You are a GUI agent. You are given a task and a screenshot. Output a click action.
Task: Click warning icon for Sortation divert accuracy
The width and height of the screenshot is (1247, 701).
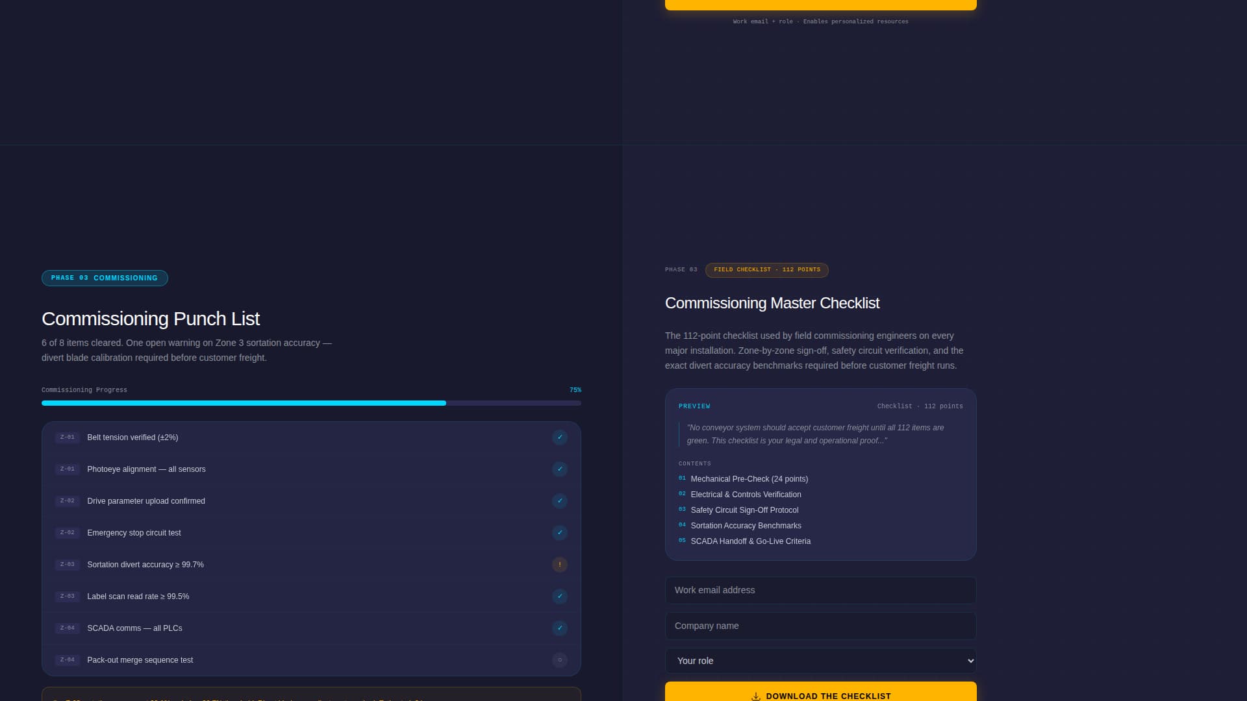pos(560,565)
